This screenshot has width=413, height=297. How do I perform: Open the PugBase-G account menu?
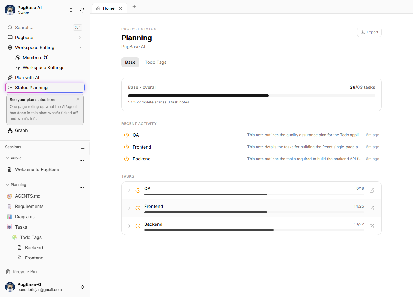45,287
